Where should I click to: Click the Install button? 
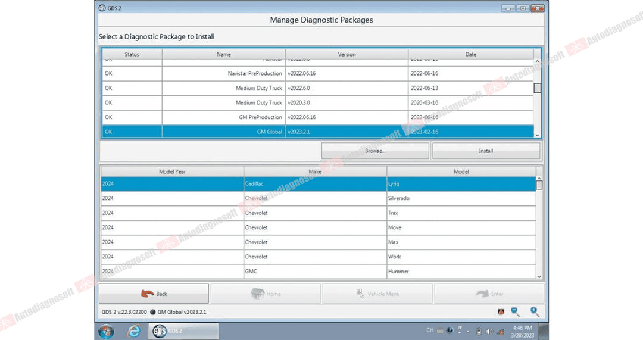(x=486, y=151)
